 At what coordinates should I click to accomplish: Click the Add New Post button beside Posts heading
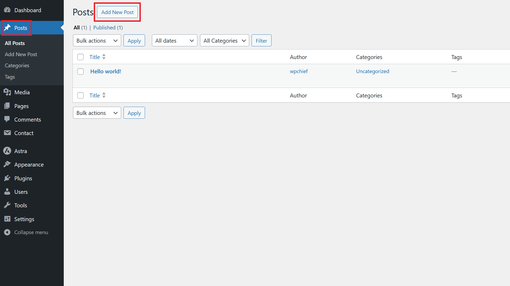[117, 12]
